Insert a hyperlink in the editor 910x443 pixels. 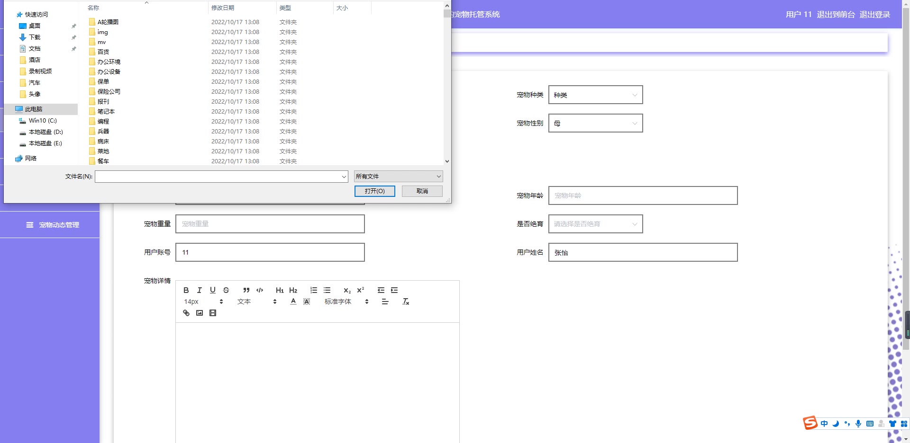(186, 313)
